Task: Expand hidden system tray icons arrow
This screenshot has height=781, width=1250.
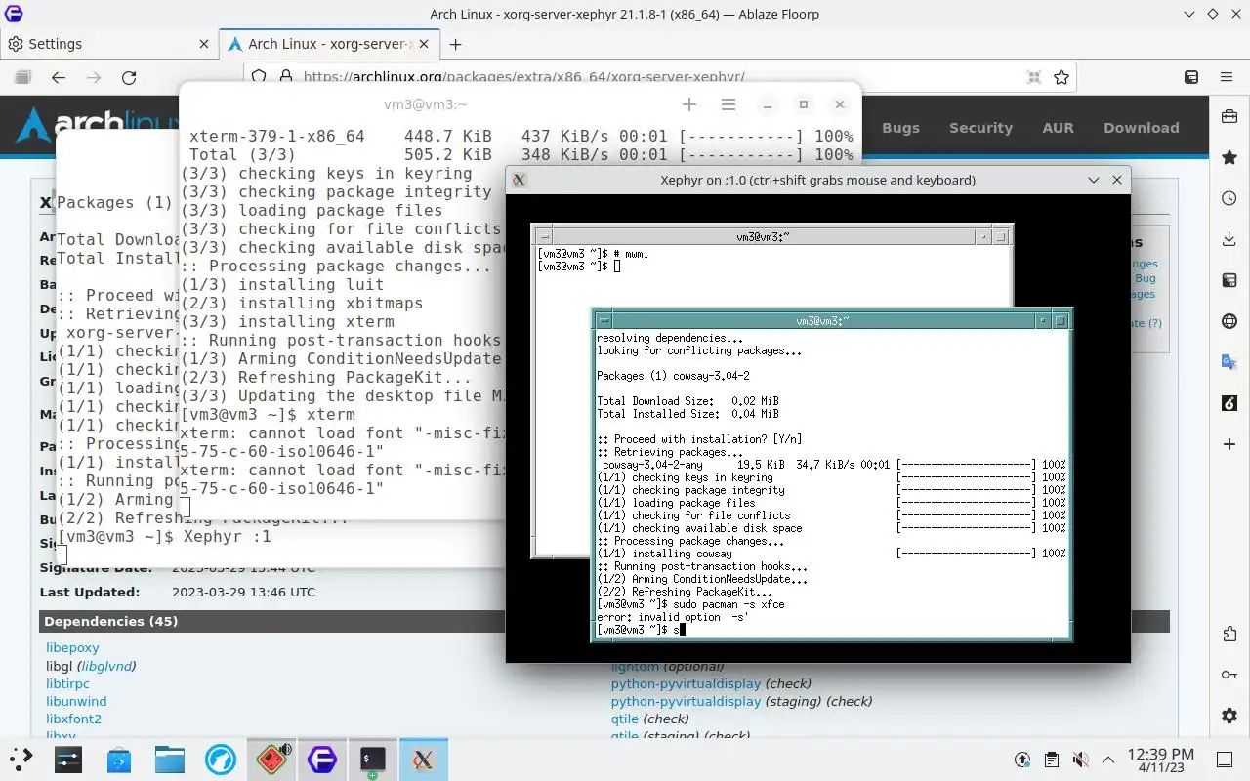Action: click(x=1108, y=759)
